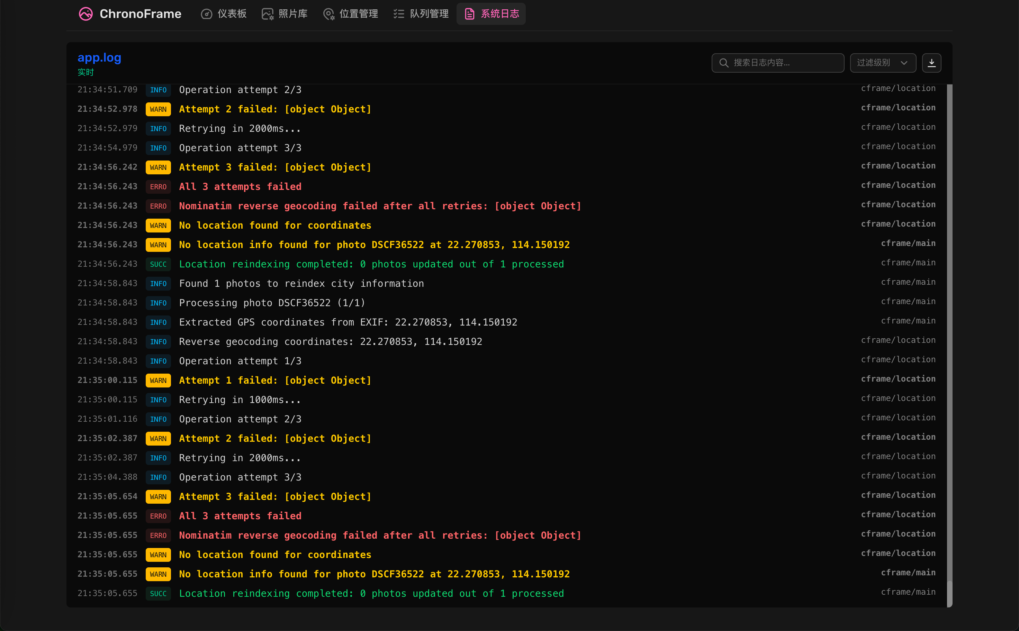Download the log file

931,63
